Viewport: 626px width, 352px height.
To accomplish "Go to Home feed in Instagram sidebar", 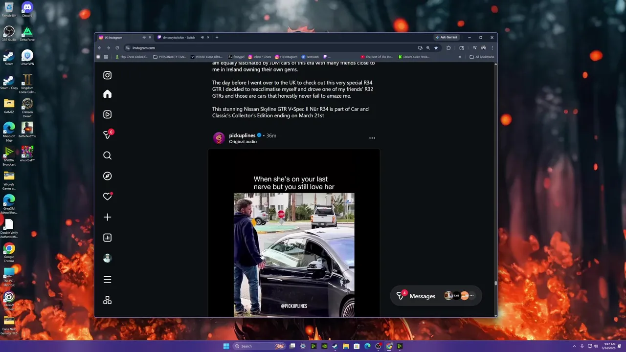I will (x=108, y=94).
